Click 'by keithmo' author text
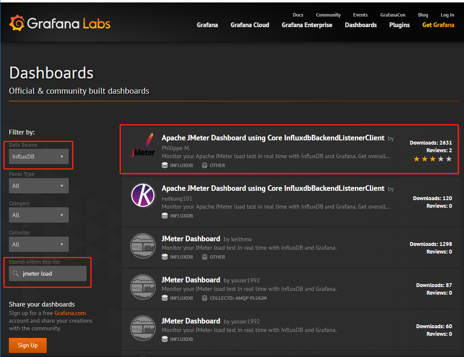Viewport: 464px width, 357px height. click(x=238, y=239)
